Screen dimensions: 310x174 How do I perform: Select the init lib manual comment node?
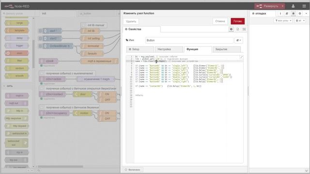coord(94,25)
